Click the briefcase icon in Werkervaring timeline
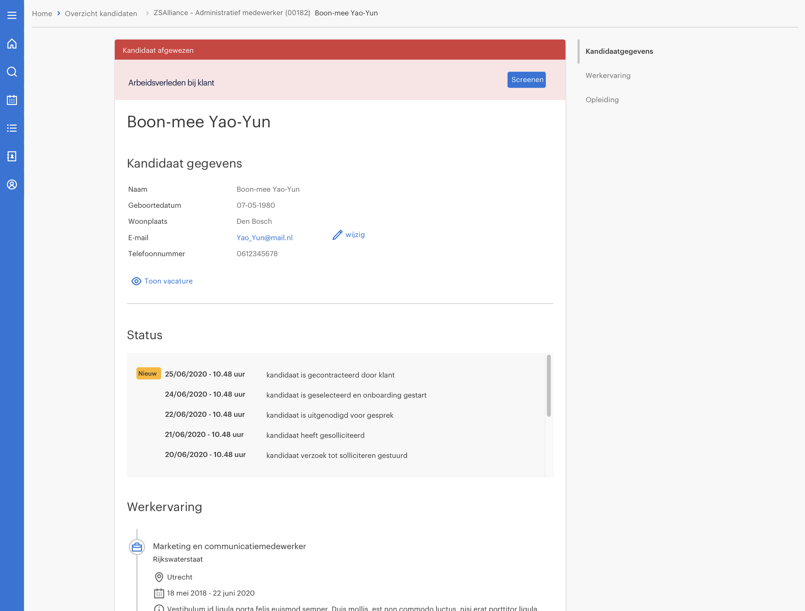Image resolution: width=805 pixels, height=611 pixels. 137,547
